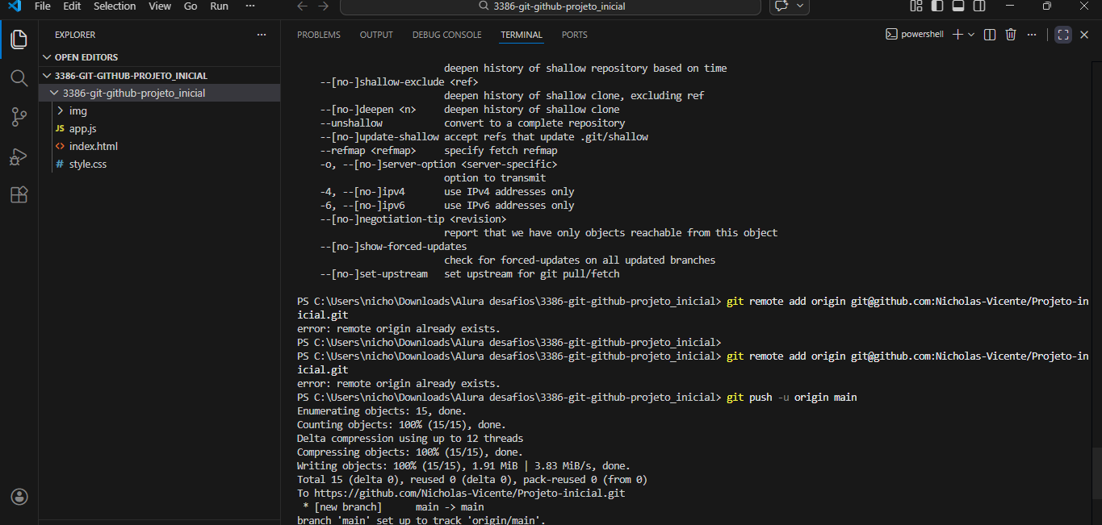The height and width of the screenshot is (525, 1102).
Task: Open app.js file
Action: 160,128
